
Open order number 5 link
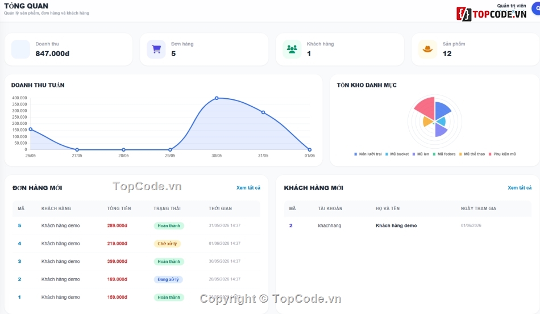pyautogui.click(x=20, y=225)
